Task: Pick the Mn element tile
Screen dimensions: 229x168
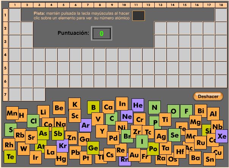Action: click(x=12, y=112)
